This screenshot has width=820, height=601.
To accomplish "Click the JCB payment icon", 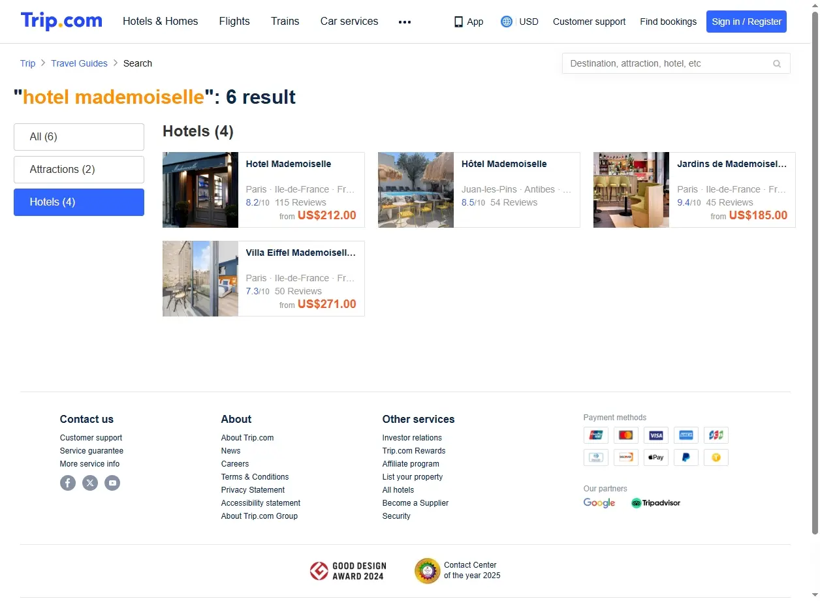I will click(x=716, y=435).
